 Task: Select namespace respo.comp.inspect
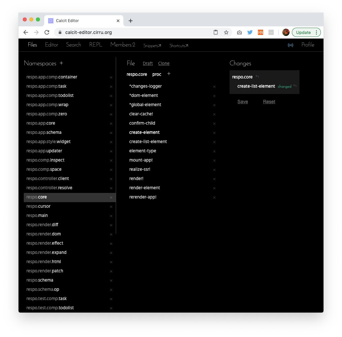pos(70,160)
